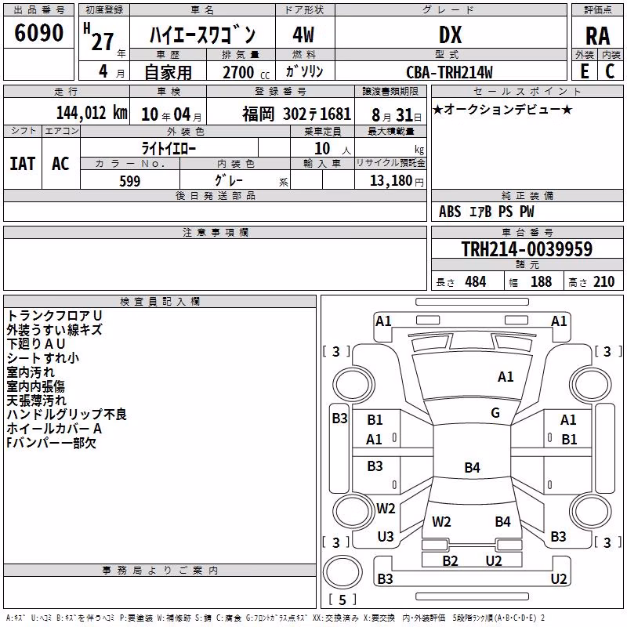The width and height of the screenshot is (627, 627).
Task: Click the seating capacity 10 人
Action: point(332,148)
